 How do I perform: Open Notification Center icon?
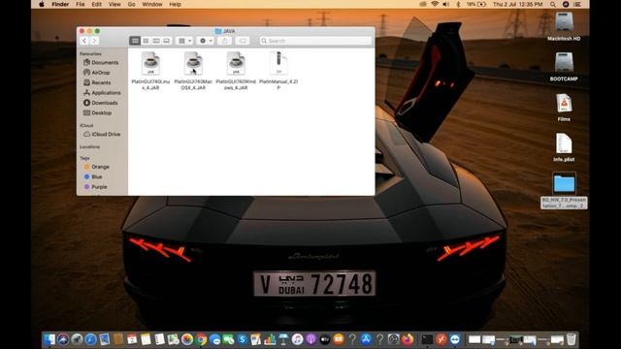(577, 4)
